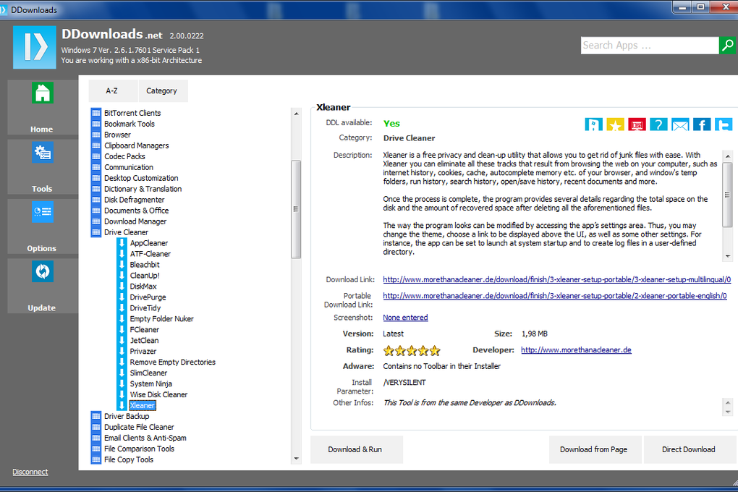Click the category icon next to Driver Backup

pos(96,416)
